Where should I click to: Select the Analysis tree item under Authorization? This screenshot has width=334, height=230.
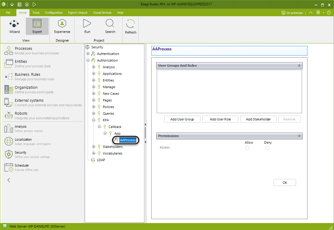(109, 67)
